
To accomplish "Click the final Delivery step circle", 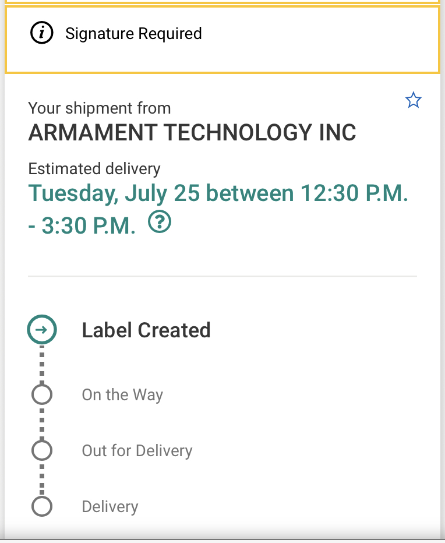I will [41, 506].
